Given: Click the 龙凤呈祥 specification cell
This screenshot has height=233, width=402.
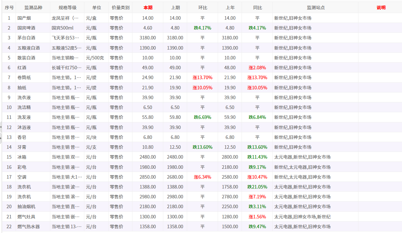Looking at the screenshot, I should 67,18.
